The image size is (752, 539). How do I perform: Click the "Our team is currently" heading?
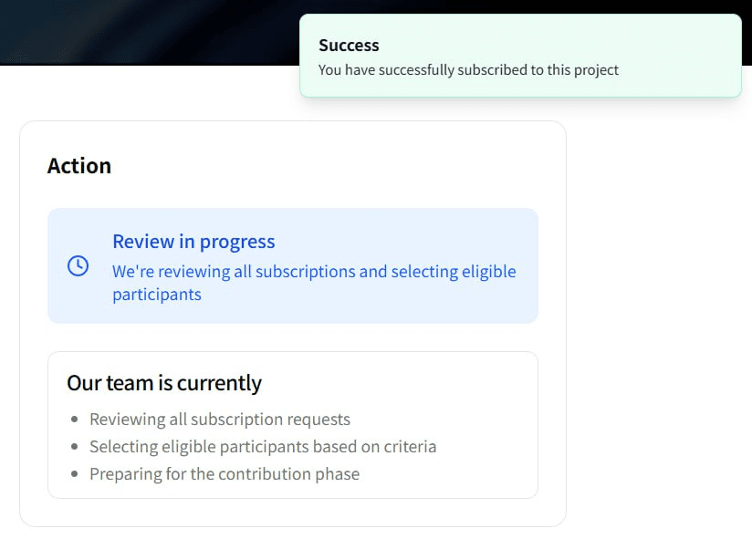click(164, 383)
